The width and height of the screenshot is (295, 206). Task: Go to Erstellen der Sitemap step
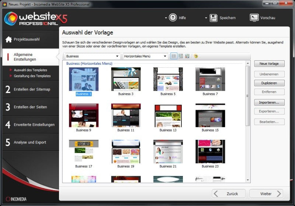point(31,89)
